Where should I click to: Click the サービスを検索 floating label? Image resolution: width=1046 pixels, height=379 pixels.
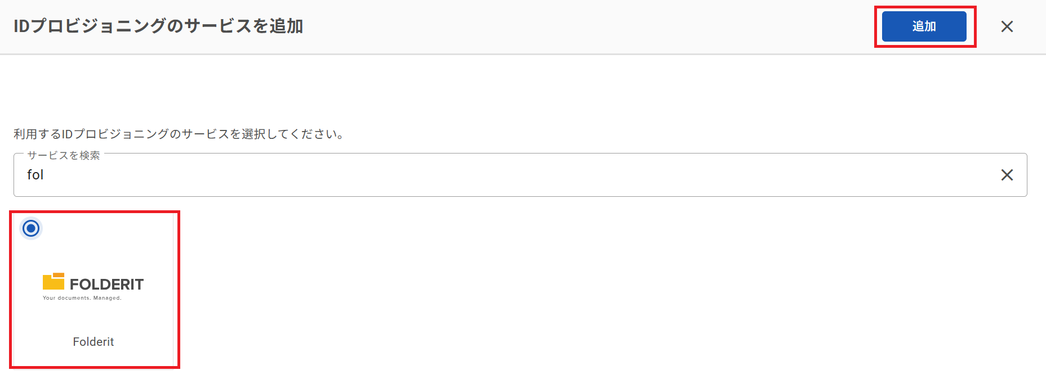point(64,155)
